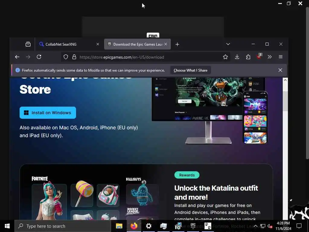Show hidden system tray icons
Viewport: 309px width, 232px height.
tap(255, 226)
